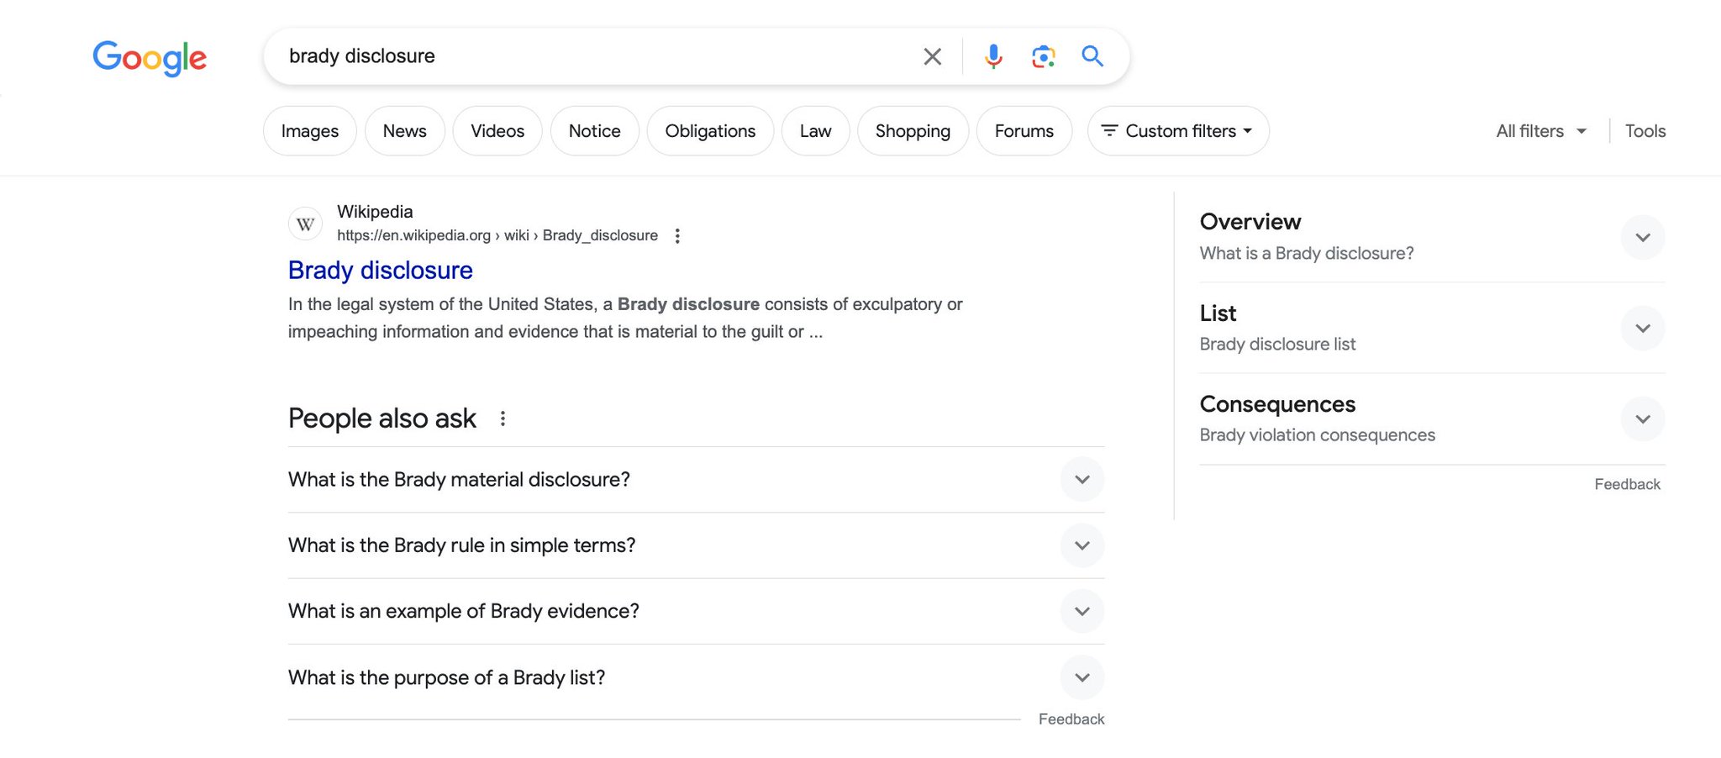Click the 'Brady violation consequences' subtitle

pyautogui.click(x=1318, y=435)
